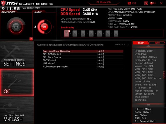Screen dimensions: 166x124
Task: Select the LN2 Mode 2 row label
Action: click(49, 64)
